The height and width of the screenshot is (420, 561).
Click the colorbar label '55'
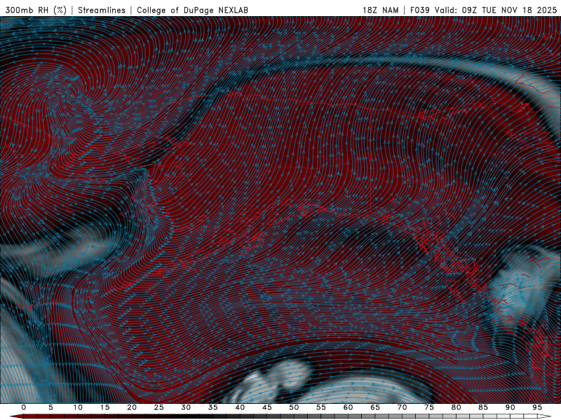click(320, 407)
